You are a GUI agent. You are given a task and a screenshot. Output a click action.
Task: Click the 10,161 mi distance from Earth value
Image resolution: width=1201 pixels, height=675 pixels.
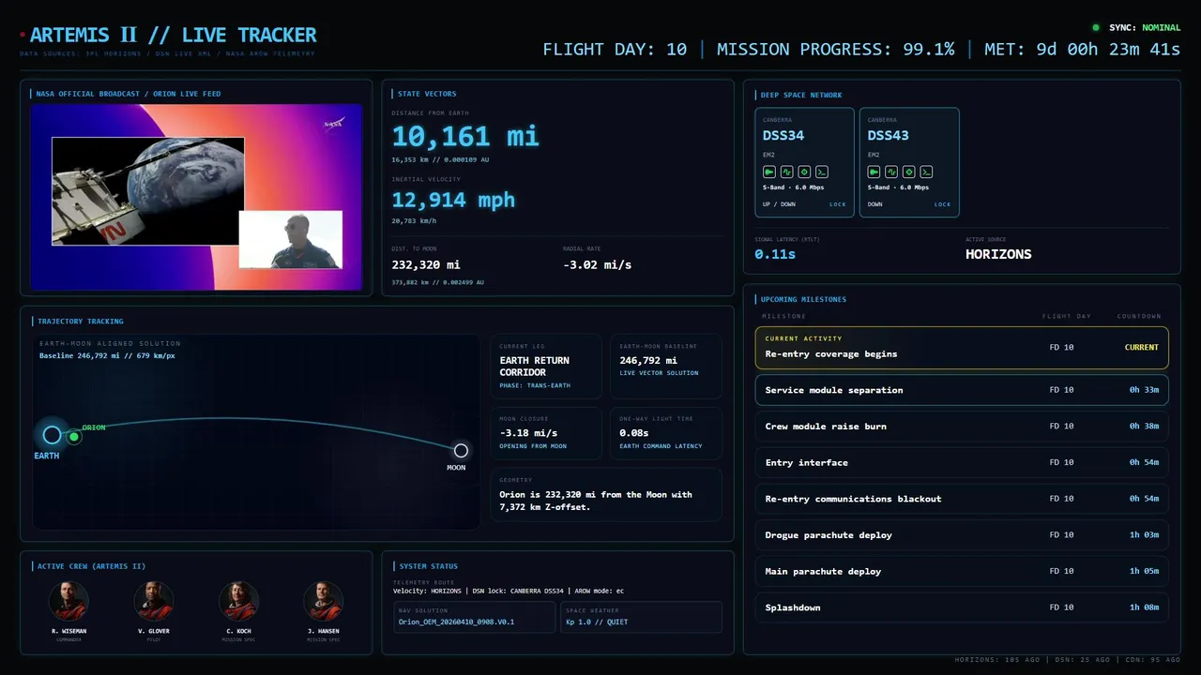tap(465, 137)
